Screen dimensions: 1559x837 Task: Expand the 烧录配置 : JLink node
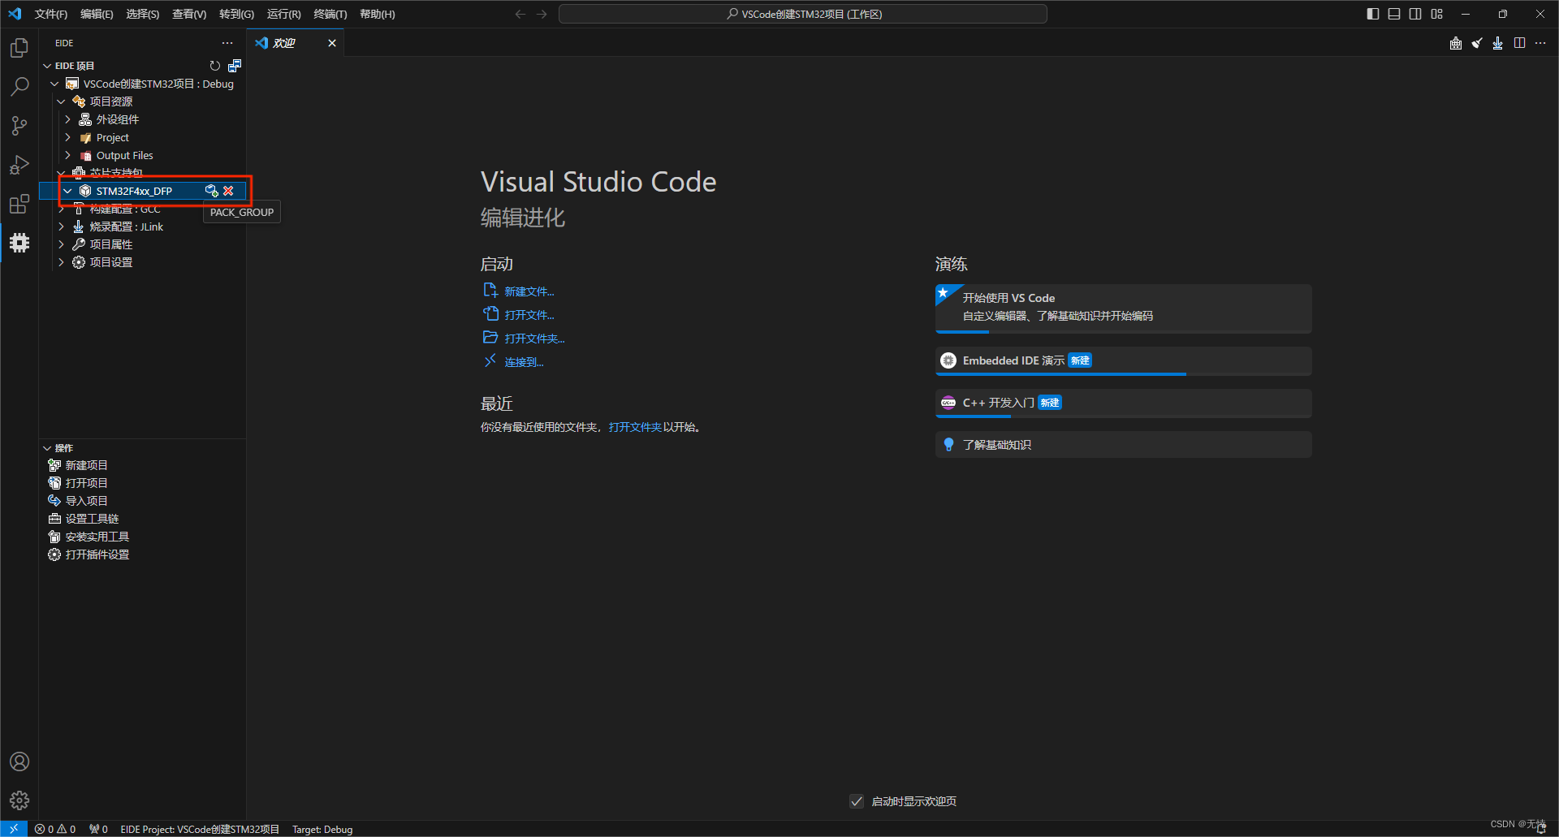pos(61,227)
